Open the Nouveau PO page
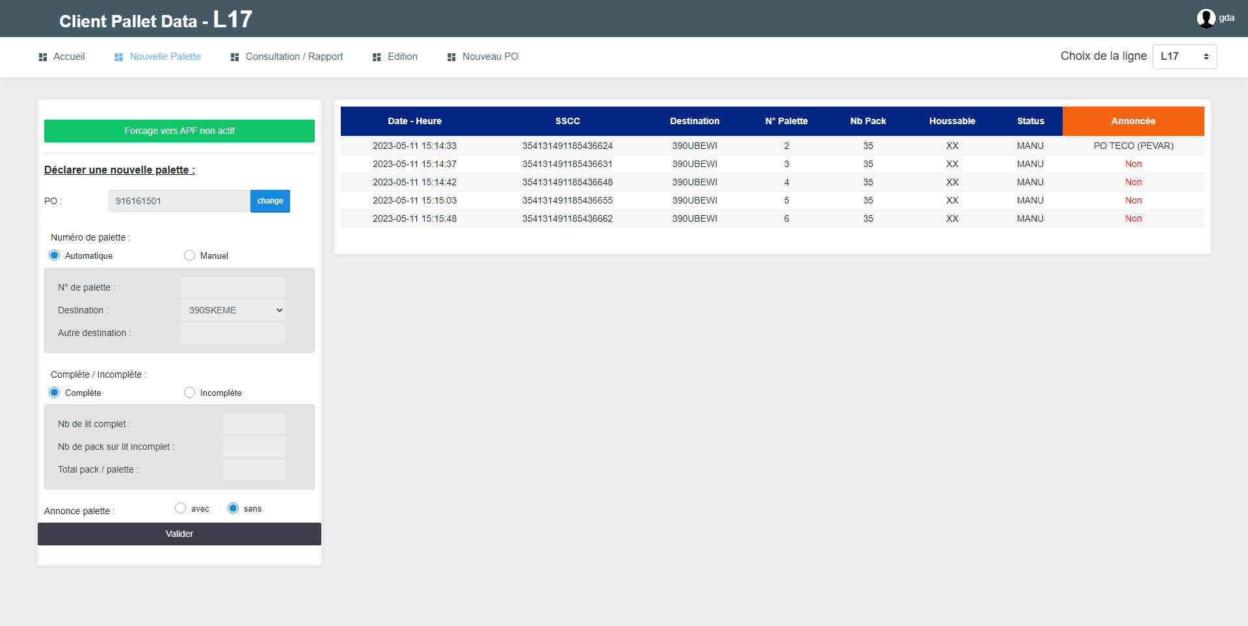This screenshot has width=1248, height=626. pyautogui.click(x=490, y=57)
